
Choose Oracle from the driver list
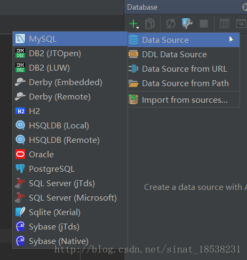click(x=70, y=155)
